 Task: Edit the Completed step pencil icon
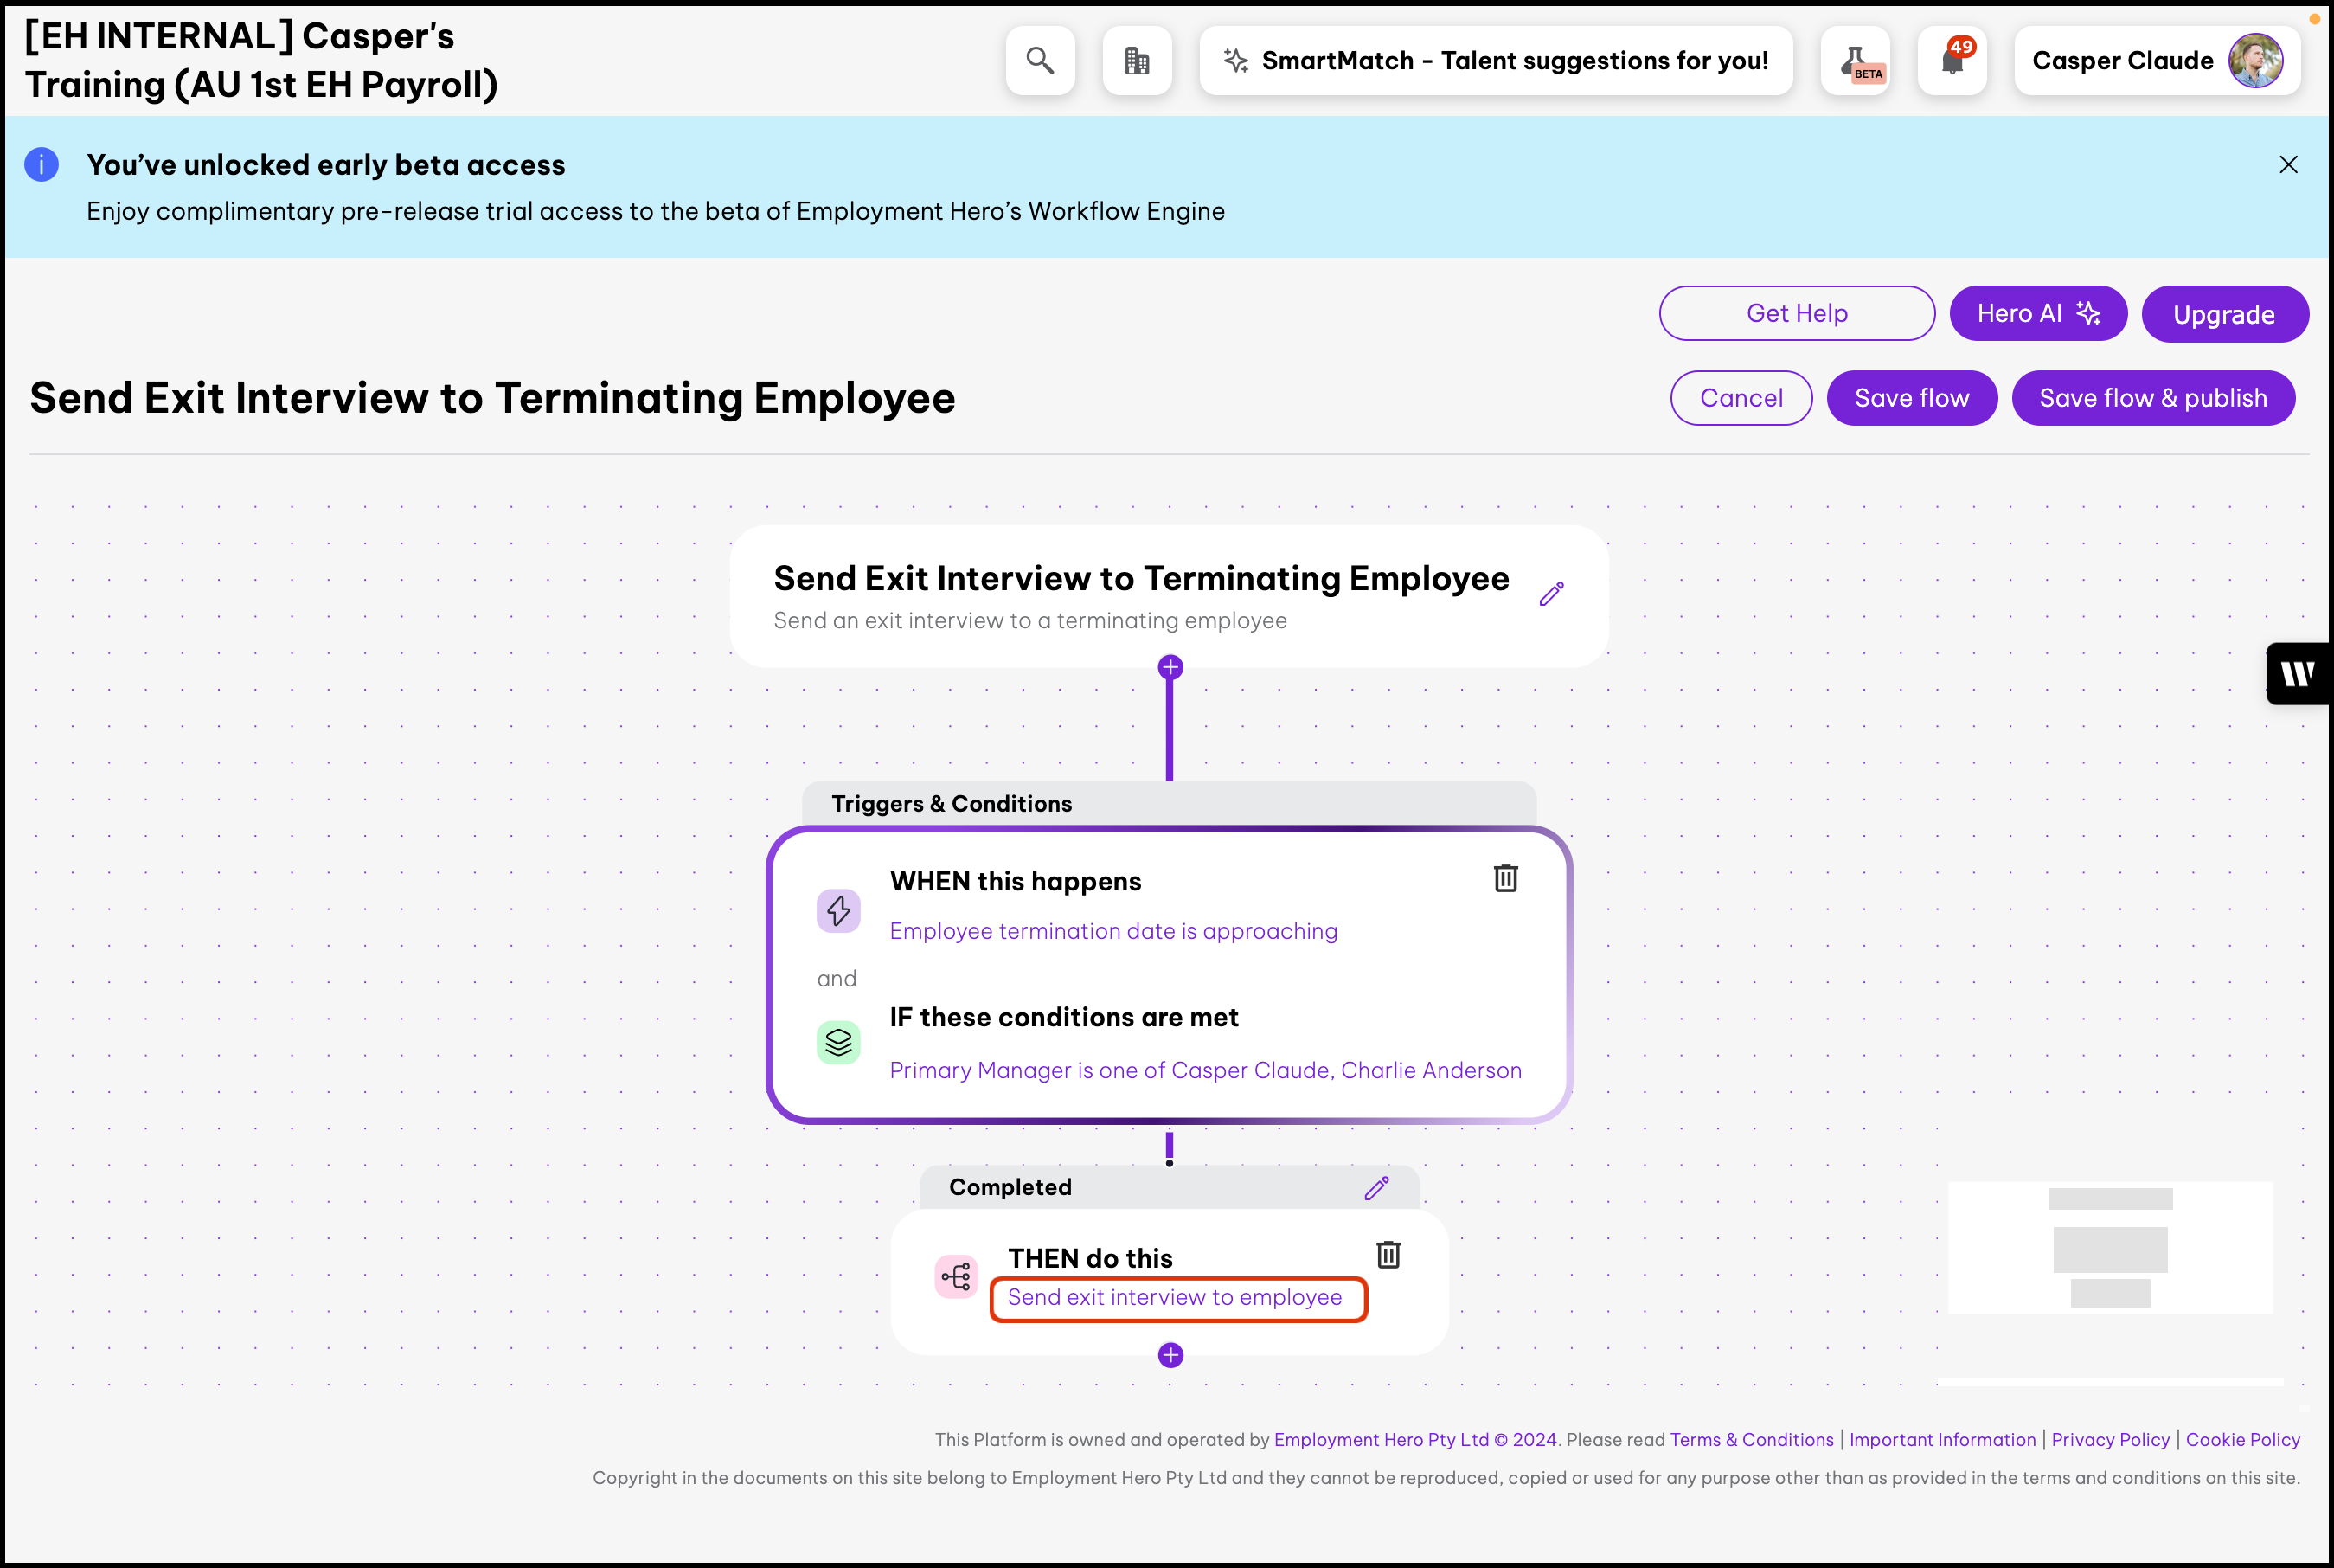1376,1187
